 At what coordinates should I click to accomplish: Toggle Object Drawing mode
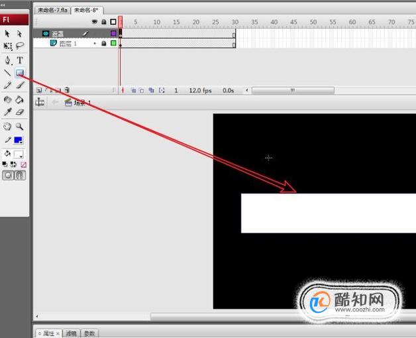8,175
